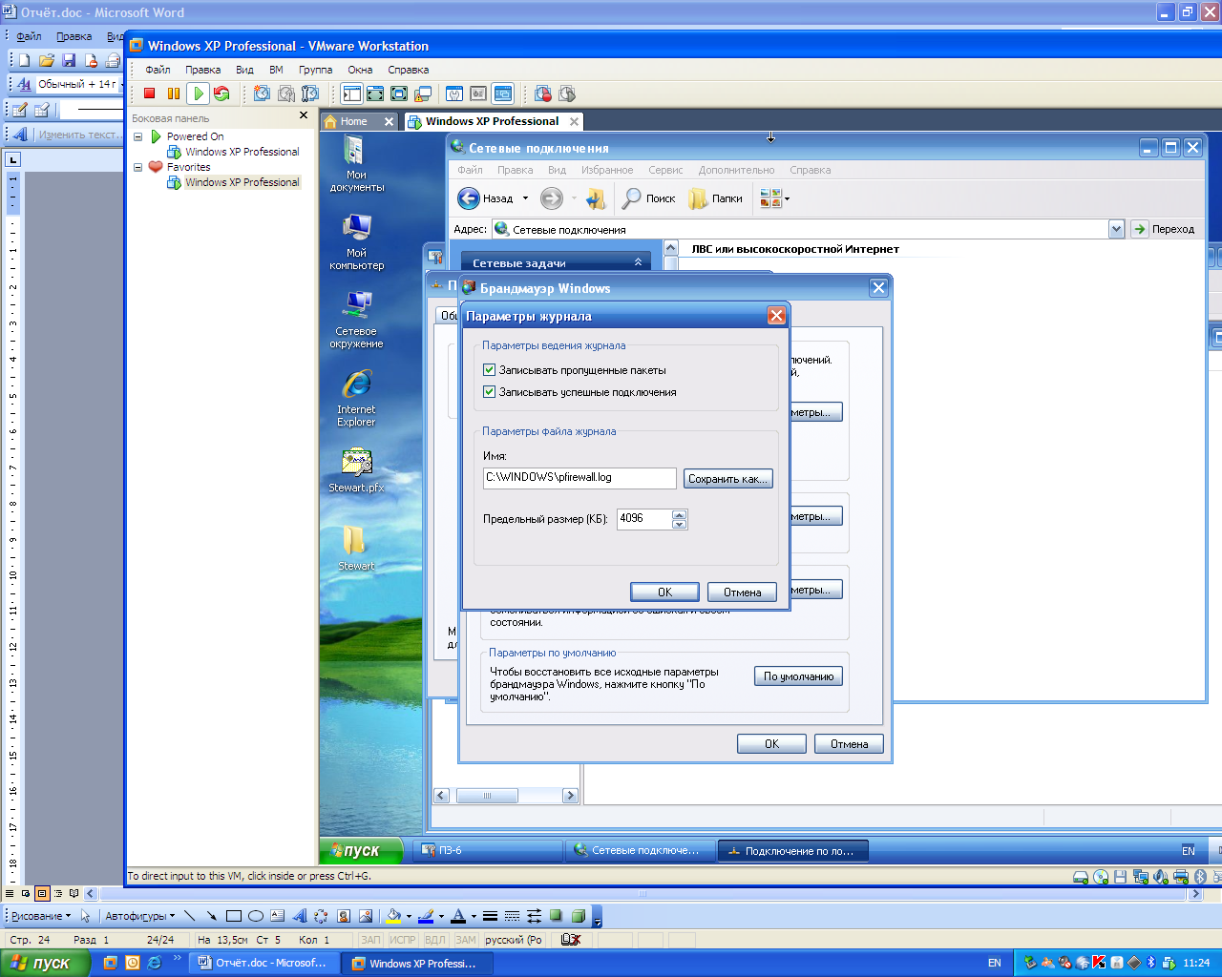Click the Replay recording icon
1222x977 pixels.
click(x=567, y=94)
